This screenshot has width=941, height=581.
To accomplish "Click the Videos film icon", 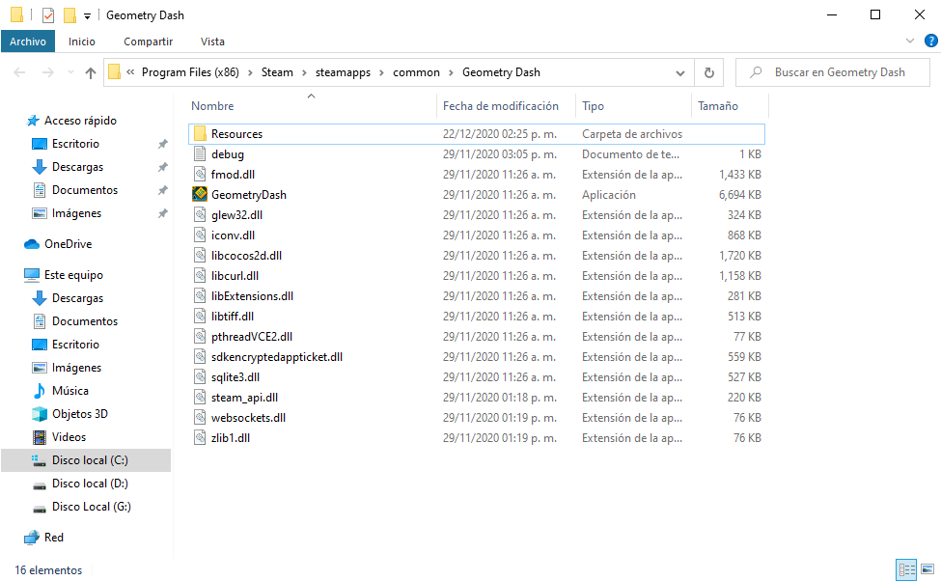I will [39, 437].
